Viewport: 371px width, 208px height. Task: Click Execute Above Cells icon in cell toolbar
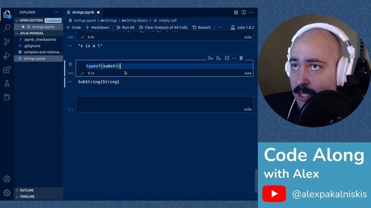point(210,58)
